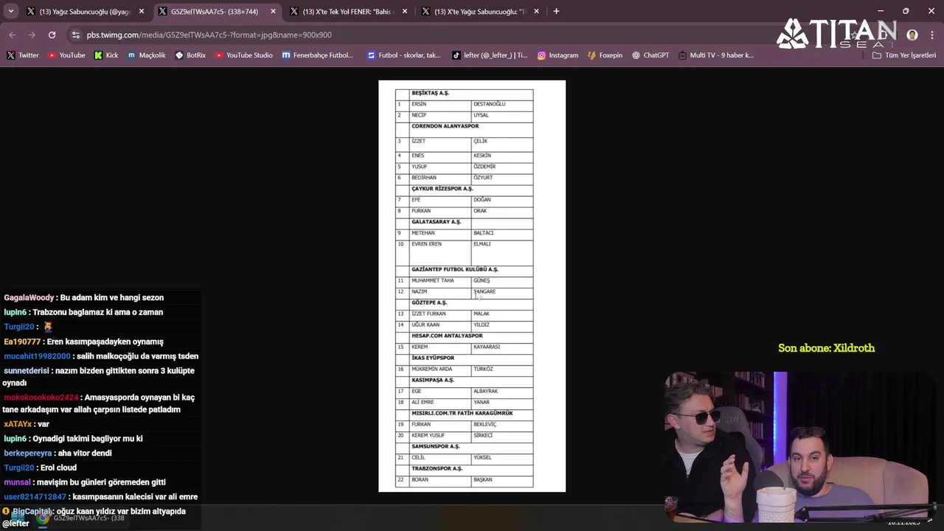Click the TRABZONSPOR A.Ş. heading
944x531 pixels.
(x=437, y=468)
